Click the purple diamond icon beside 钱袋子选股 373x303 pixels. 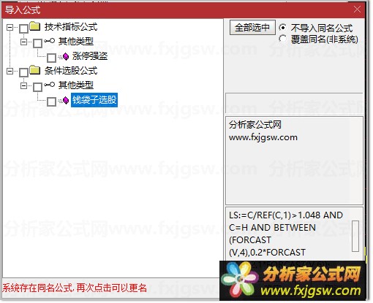[x=66, y=100]
